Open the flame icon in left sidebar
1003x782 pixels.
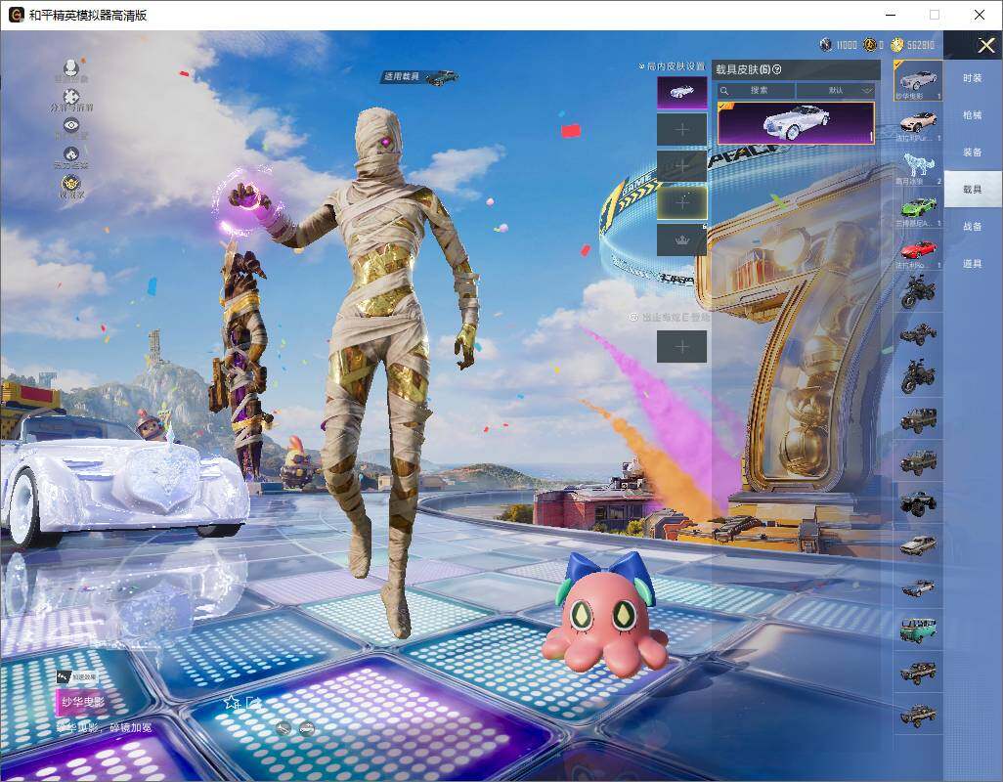click(71, 154)
